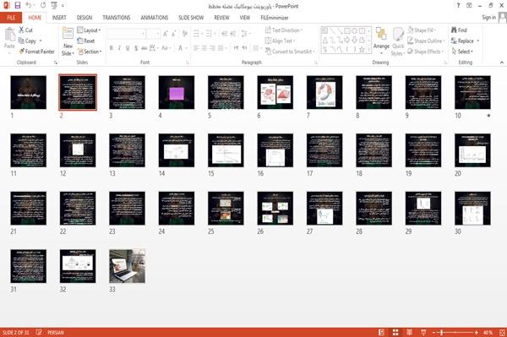507x337 pixels.
Task: Click Convert to SmartArt button
Action: coord(290,52)
